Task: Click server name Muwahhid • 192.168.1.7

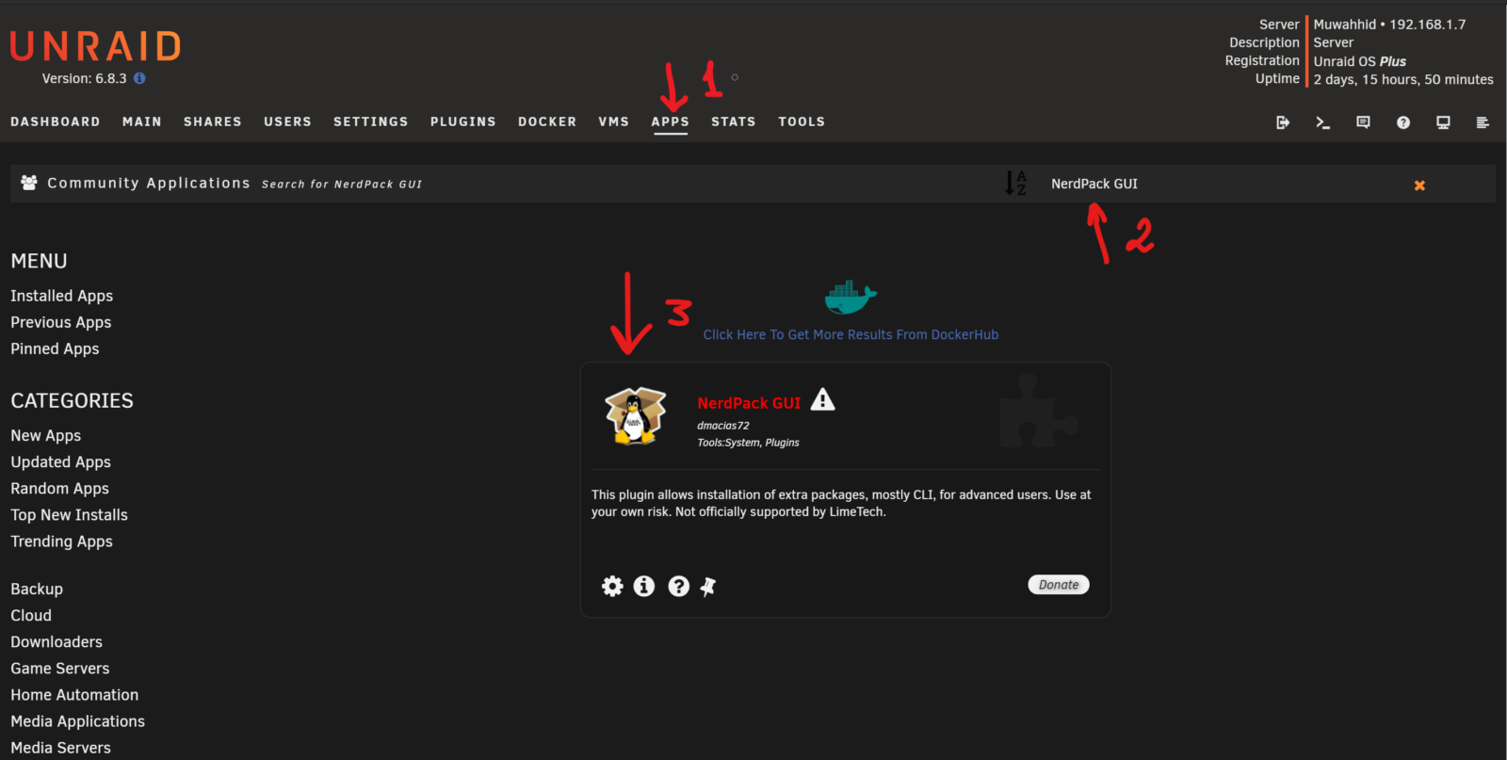Action: 1390,24
